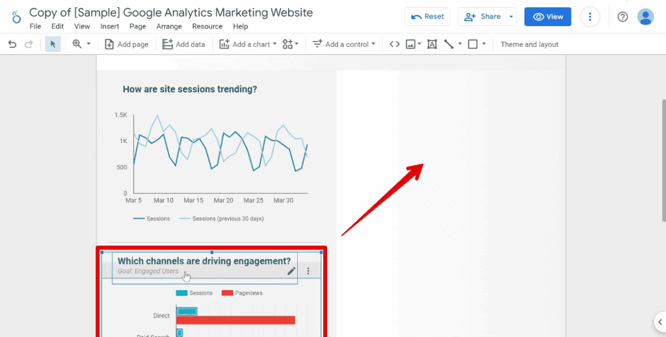Expand the zoom level dropdown arrow

pyautogui.click(x=88, y=44)
